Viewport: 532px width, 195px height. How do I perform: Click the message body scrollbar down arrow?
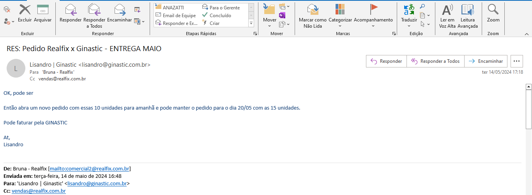pyautogui.click(x=528, y=192)
